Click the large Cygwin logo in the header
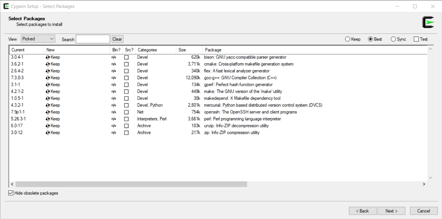 [428, 22]
